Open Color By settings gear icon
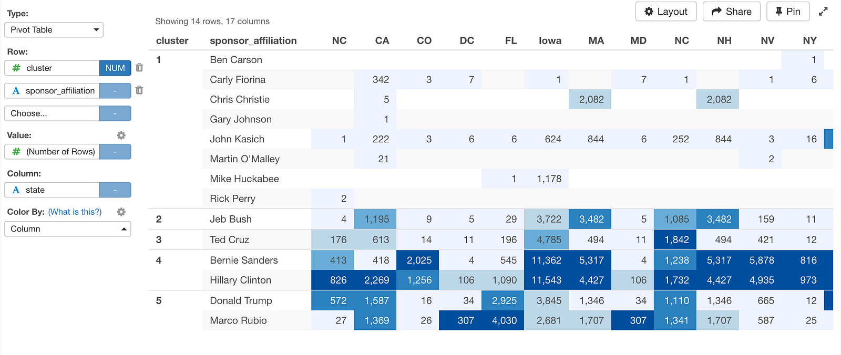 point(121,212)
